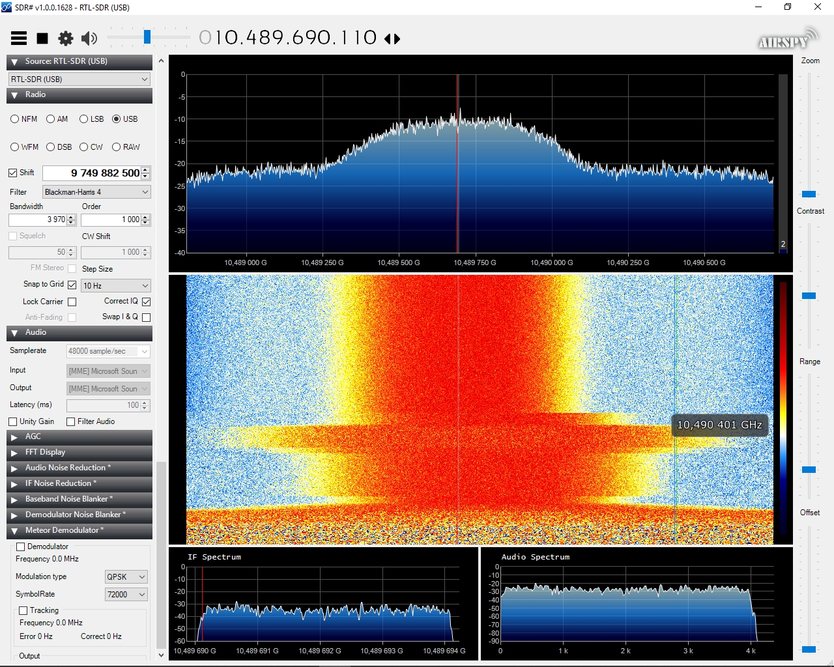Open the SymbolRate 72000 dropdown
Image resolution: width=834 pixels, height=667 pixels.
click(x=126, y=595)
